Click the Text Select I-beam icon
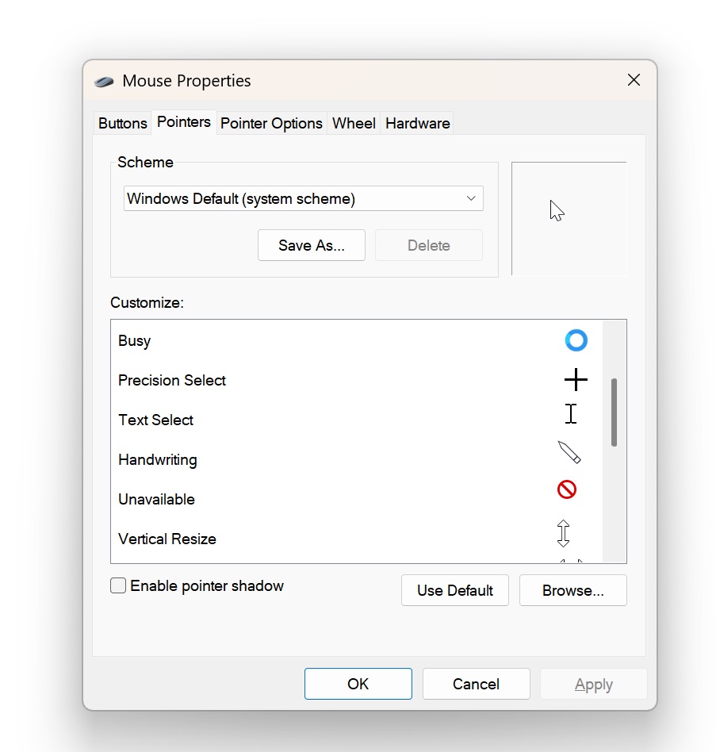This screenshot has width=716, height=752. (x=570, y=413)
